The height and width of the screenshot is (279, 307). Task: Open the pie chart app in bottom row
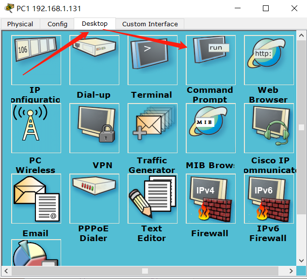(36, 253)
